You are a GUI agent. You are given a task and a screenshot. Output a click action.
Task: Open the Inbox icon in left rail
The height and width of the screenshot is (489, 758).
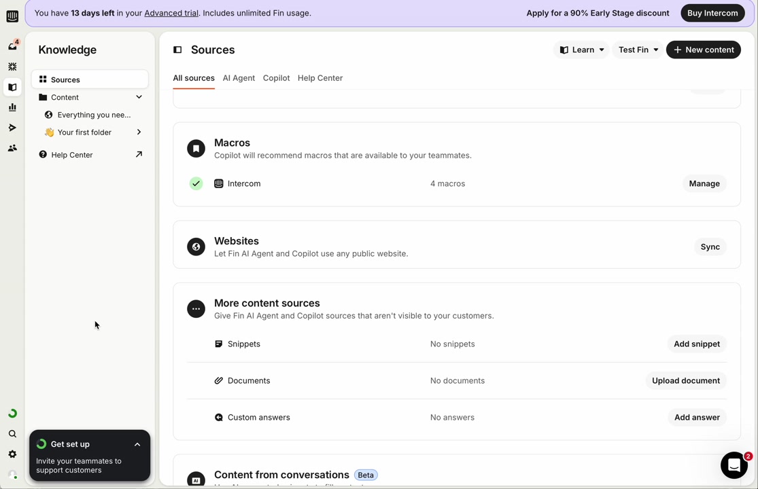pyautogui.click(x=12, y=46)
